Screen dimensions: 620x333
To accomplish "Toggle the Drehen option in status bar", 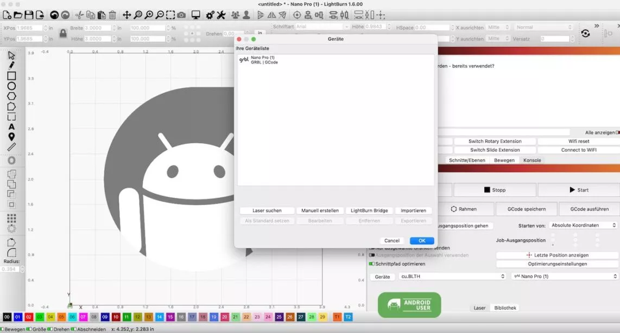I will tap(50, 329).
